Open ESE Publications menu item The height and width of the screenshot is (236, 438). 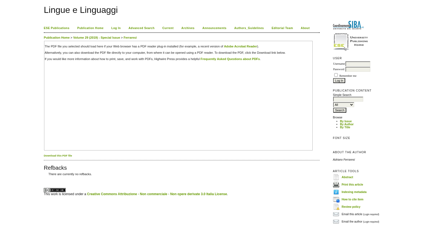pos(57,28)
